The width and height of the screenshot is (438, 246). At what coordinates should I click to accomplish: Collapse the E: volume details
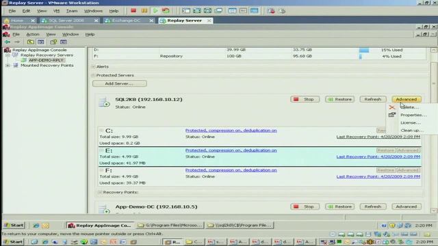pos(101,150)
